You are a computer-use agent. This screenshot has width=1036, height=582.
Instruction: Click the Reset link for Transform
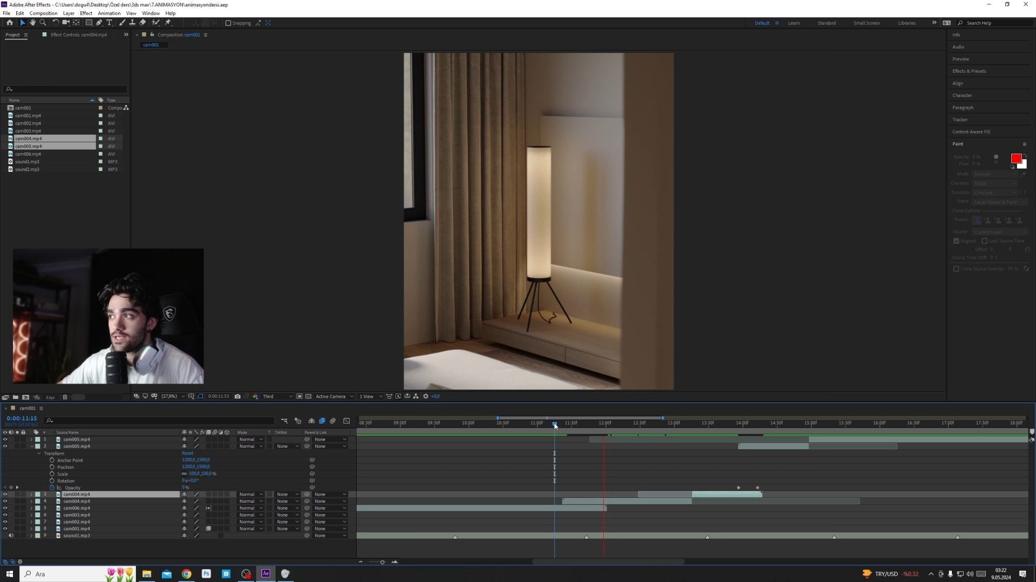pos(187,453)
